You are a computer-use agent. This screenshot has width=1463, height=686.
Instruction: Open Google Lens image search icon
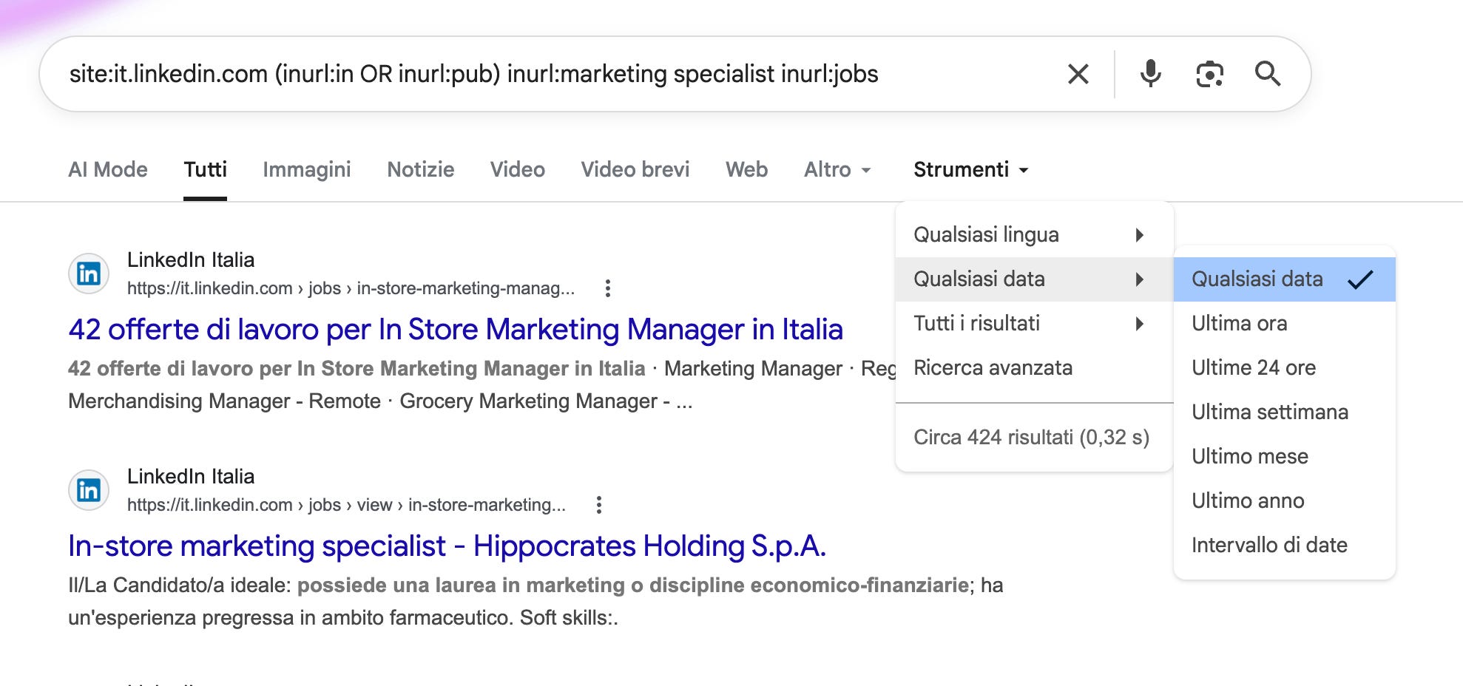point(1209,74)
